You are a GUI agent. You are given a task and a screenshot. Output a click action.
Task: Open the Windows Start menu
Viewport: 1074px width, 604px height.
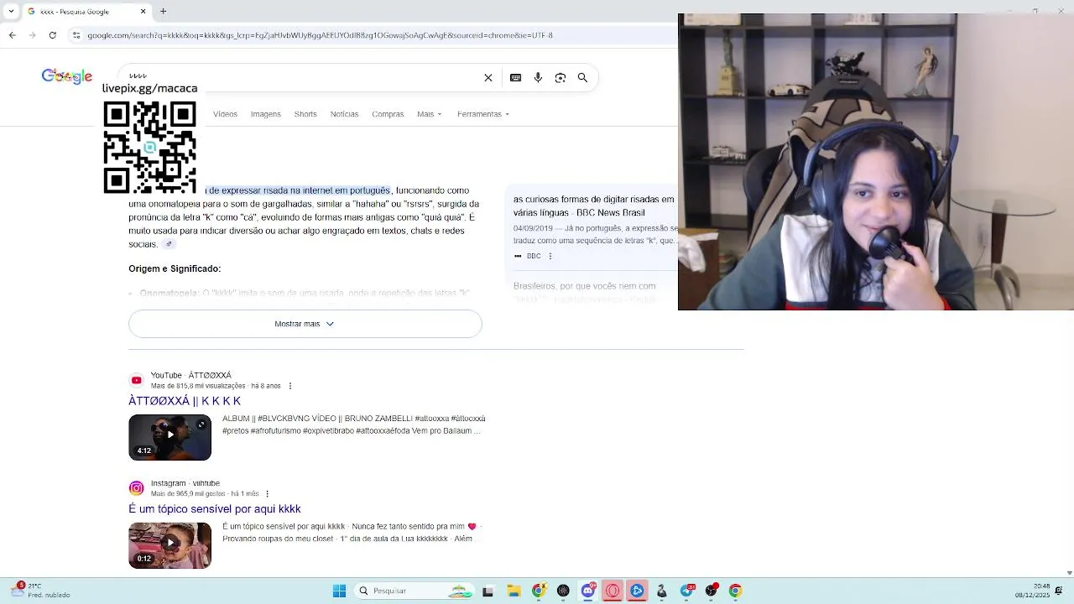[x=339, y=591]
